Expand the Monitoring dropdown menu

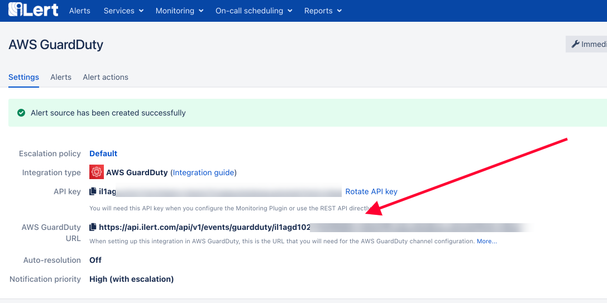coord(179,11)
